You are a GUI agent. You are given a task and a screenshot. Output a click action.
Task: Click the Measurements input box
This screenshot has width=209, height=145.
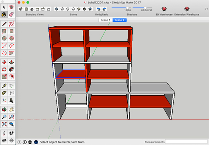(186, 142)
